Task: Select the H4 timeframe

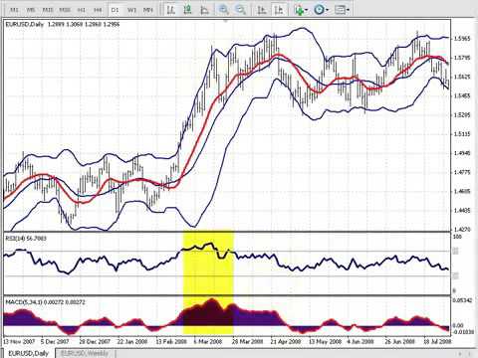Action: tap(98, 10)
